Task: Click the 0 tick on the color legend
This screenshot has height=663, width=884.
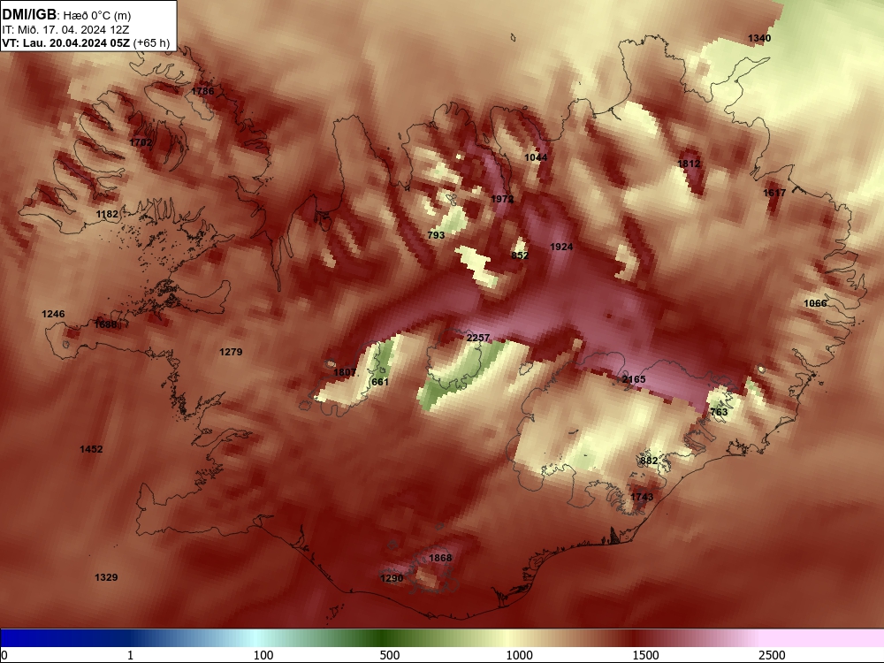Action: 4,655
